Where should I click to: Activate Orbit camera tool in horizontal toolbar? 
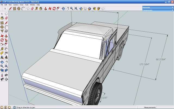(63, 8)
